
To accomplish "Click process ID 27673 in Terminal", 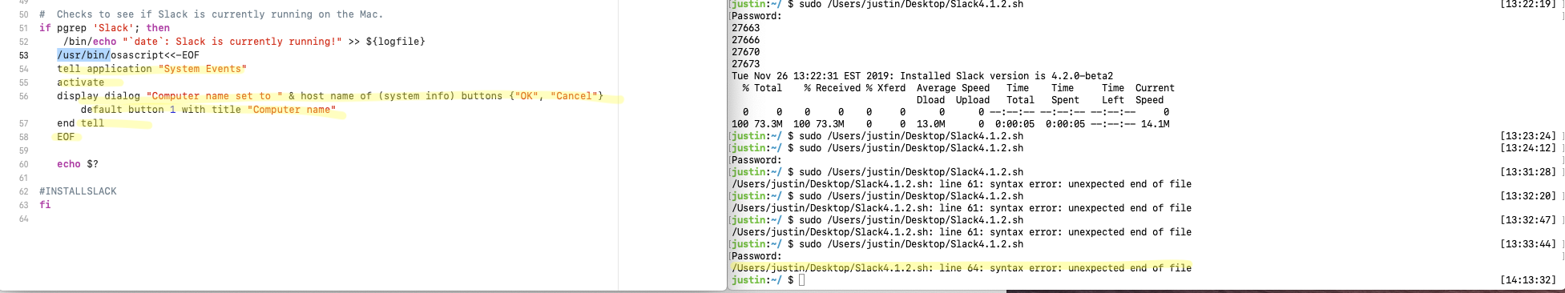I will [745, 64].
